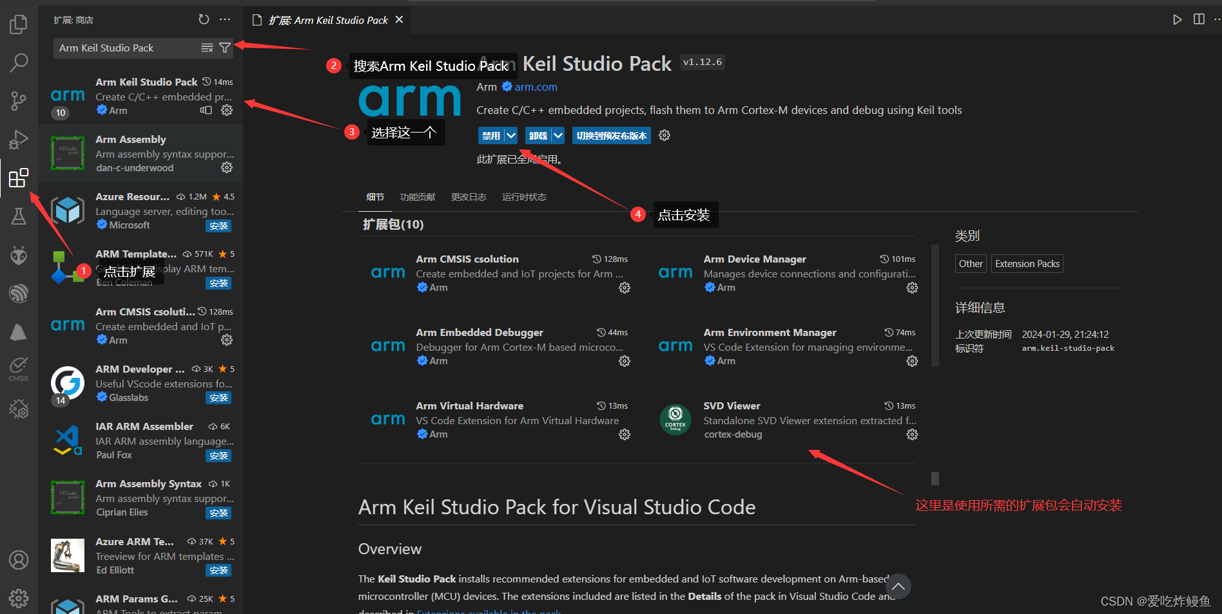
Task: Open gear for Arm CMSIS csolution list item
Action: point(227,340)
